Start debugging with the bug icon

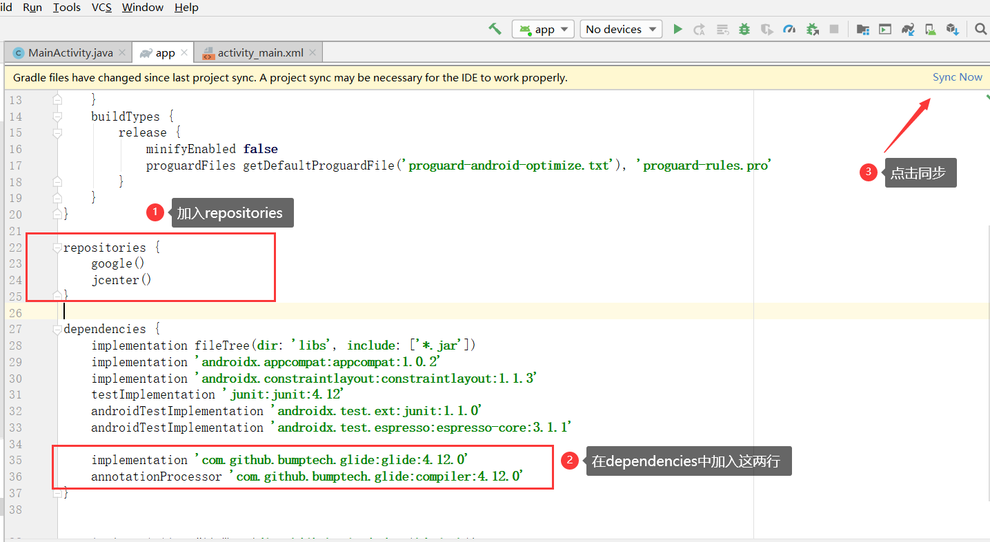[x=744, y=29]
